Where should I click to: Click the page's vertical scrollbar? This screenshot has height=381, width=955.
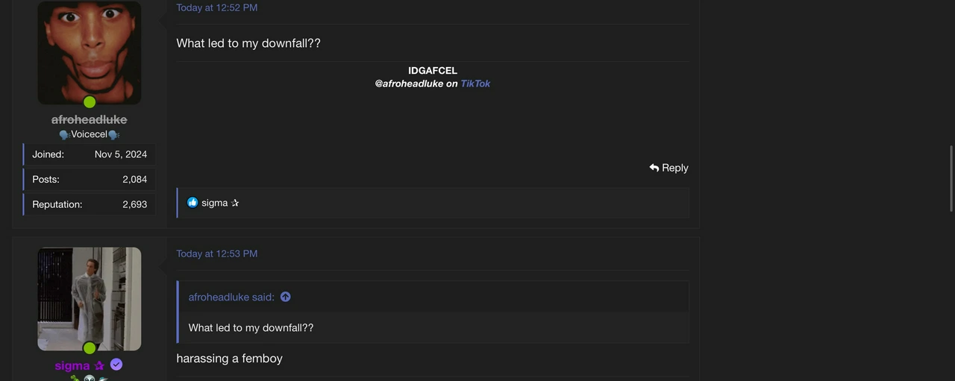click(x=951, y=179)
